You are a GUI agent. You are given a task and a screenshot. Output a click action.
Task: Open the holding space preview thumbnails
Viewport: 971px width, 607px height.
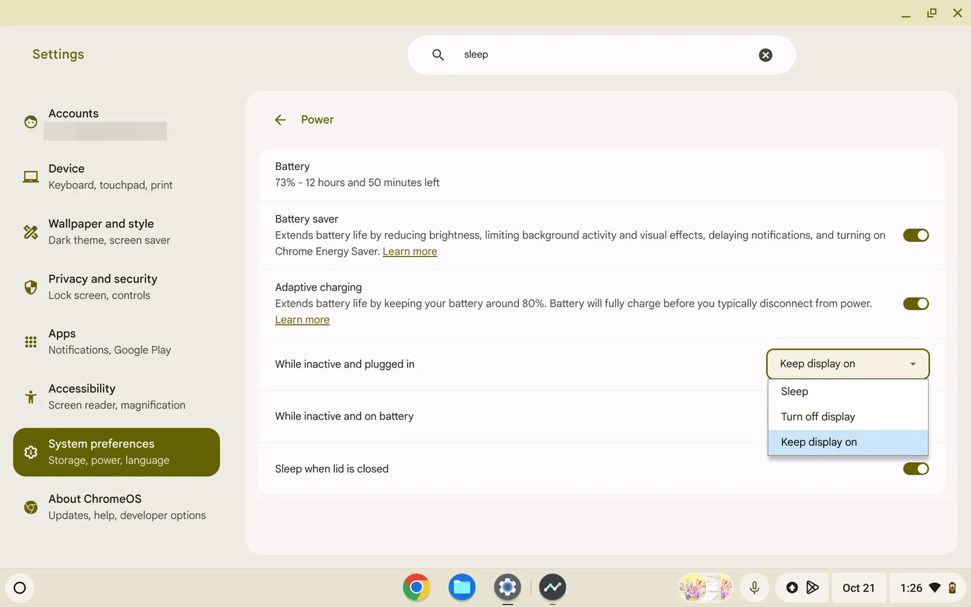pyautogui.click(x=705, y=588)
